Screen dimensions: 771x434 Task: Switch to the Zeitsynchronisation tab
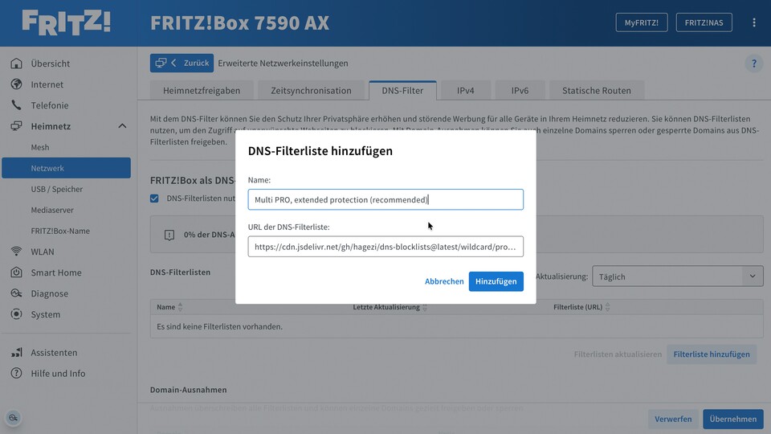311,91
